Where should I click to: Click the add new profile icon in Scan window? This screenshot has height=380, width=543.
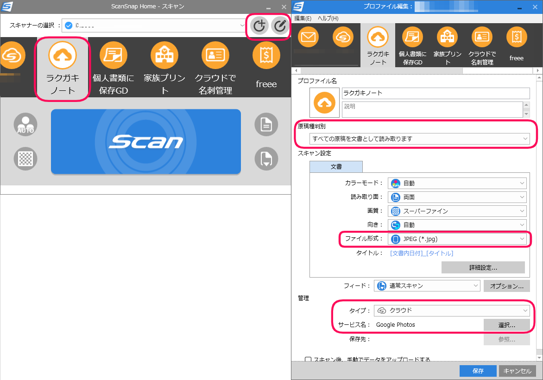259,25
